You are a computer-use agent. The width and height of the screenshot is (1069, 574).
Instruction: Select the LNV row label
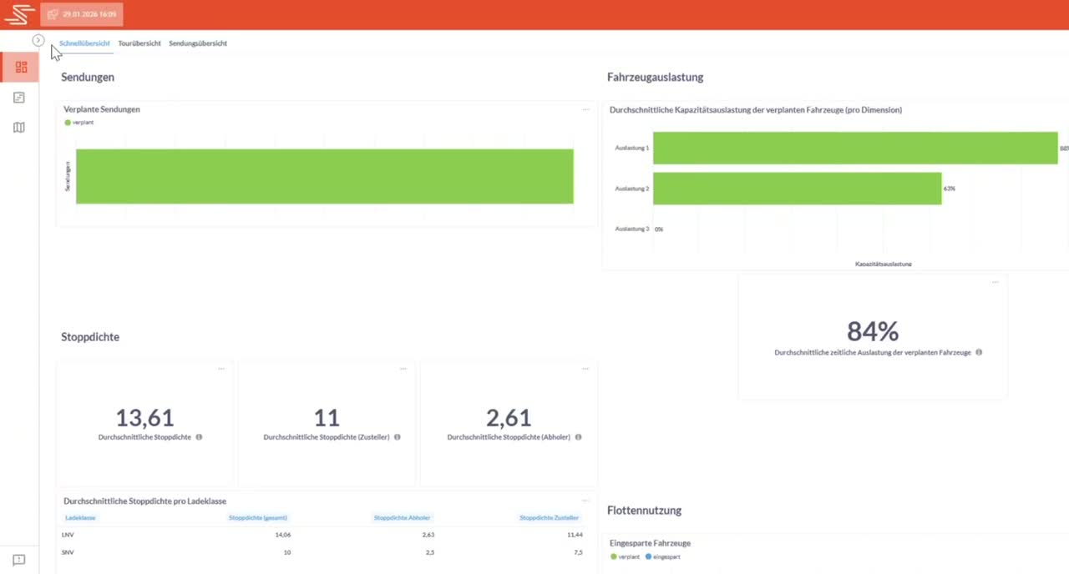coord(68,535)
